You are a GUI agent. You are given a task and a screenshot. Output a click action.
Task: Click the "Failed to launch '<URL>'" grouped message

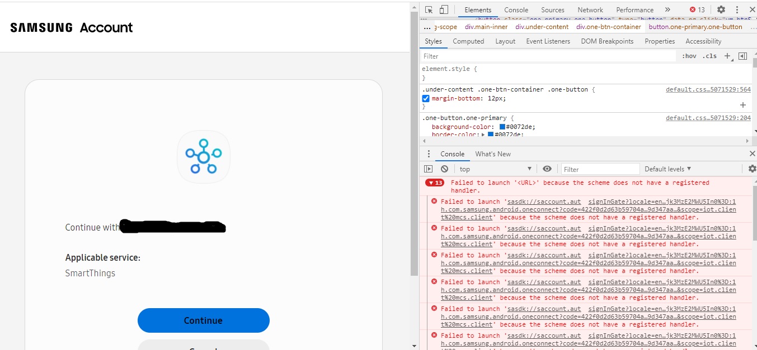click(x=580, y=186)
